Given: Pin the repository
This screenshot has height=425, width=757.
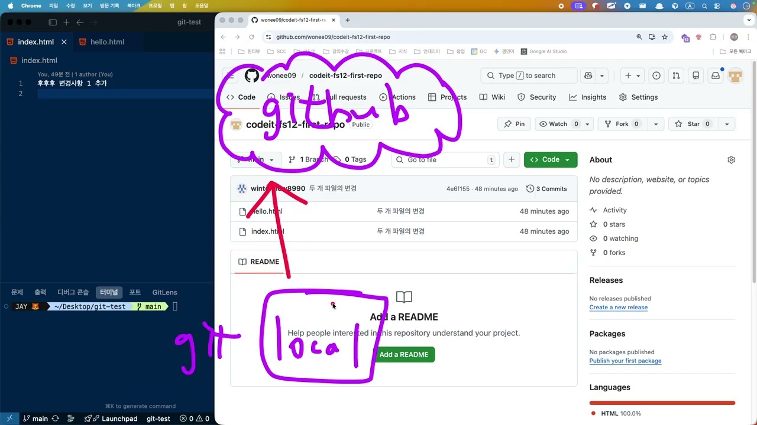Looking at the screenshot, I should pos(515,124).
